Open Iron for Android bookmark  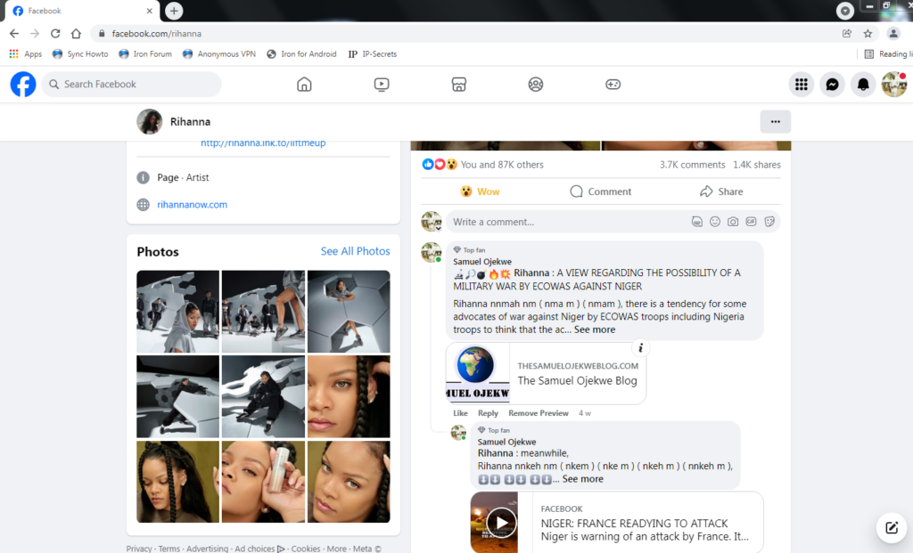pos(301,54)
